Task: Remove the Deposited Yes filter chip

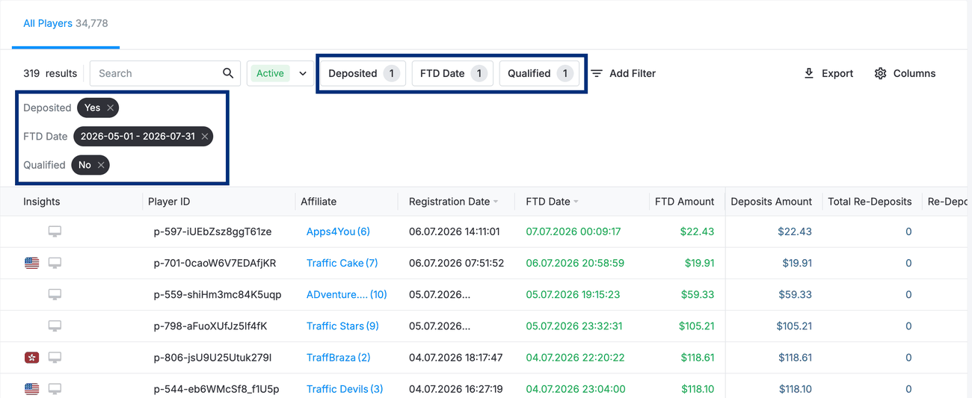Action: pos(111,108)
